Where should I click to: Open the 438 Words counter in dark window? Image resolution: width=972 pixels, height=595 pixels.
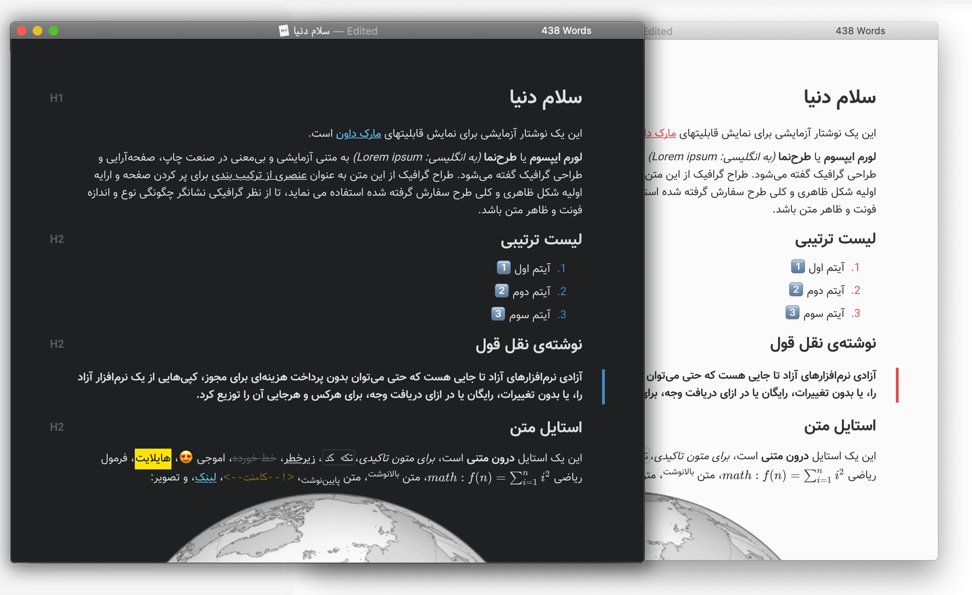coord(566,31)
